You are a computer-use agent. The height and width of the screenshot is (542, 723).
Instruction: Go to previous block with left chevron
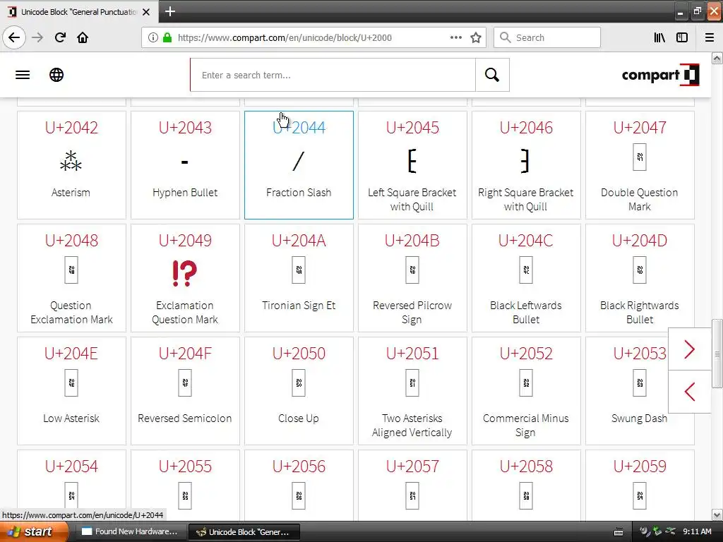coord(689,392)
